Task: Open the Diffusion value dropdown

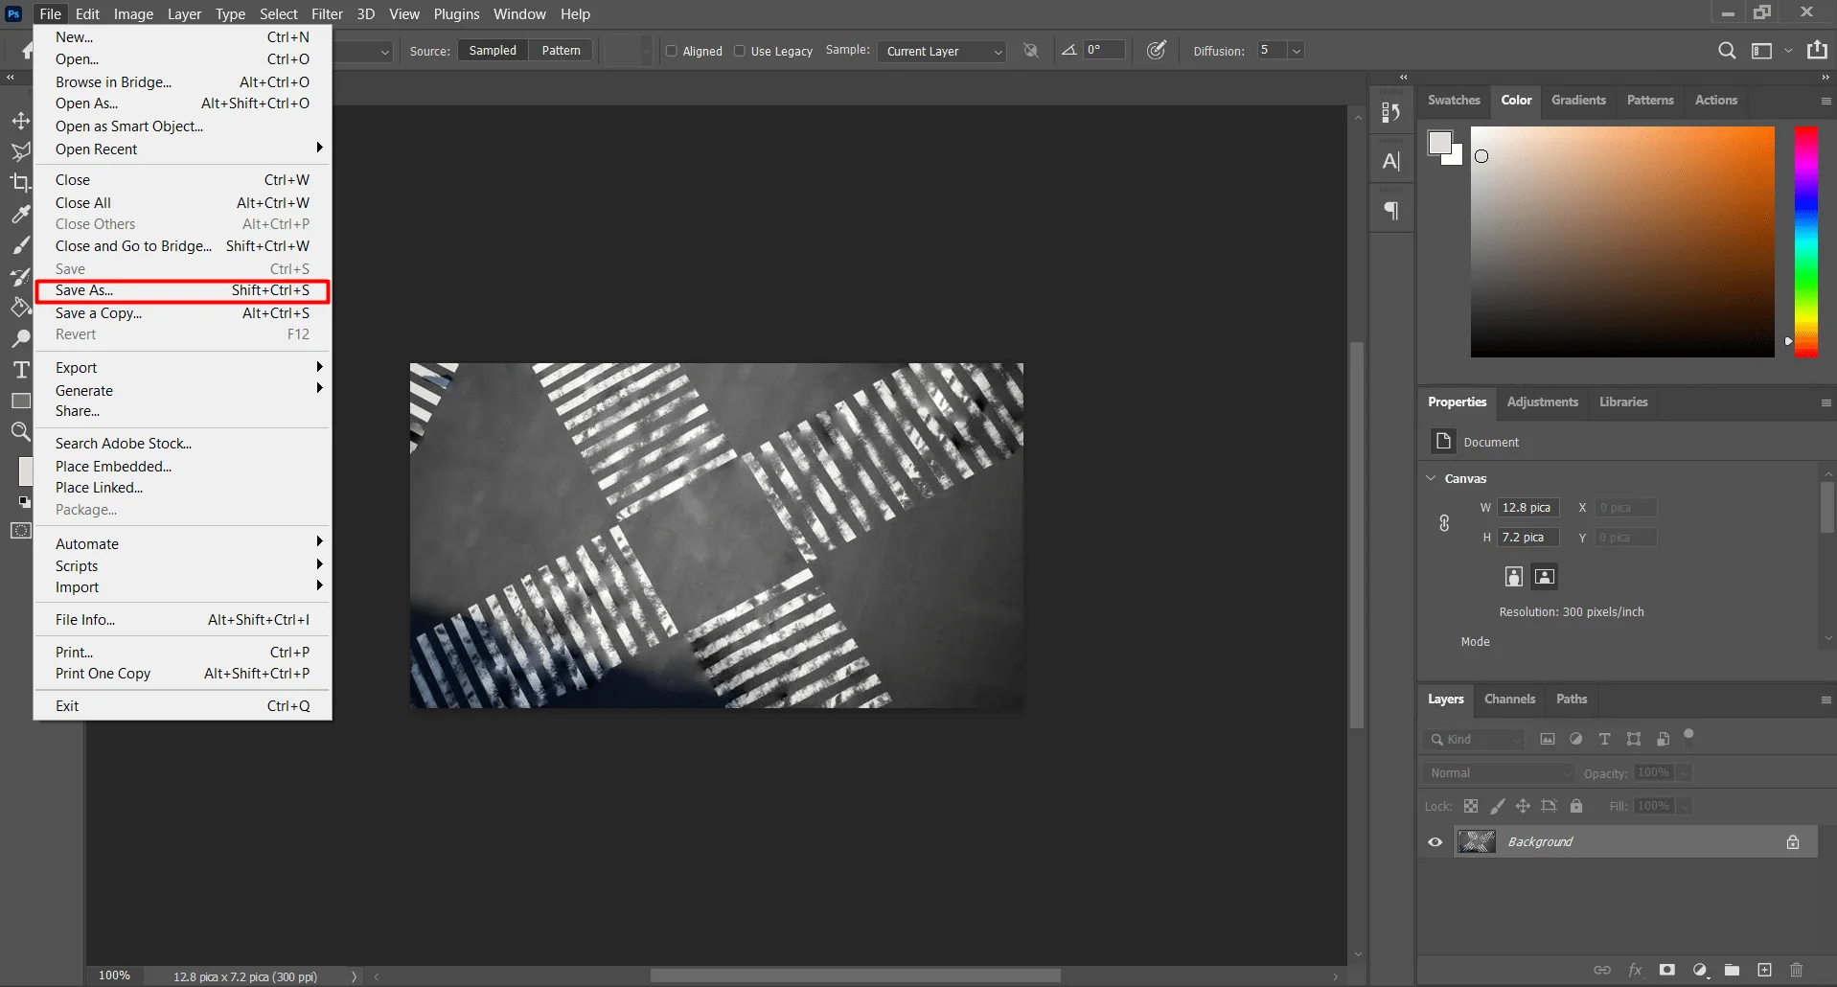Action: [1297, 51]
